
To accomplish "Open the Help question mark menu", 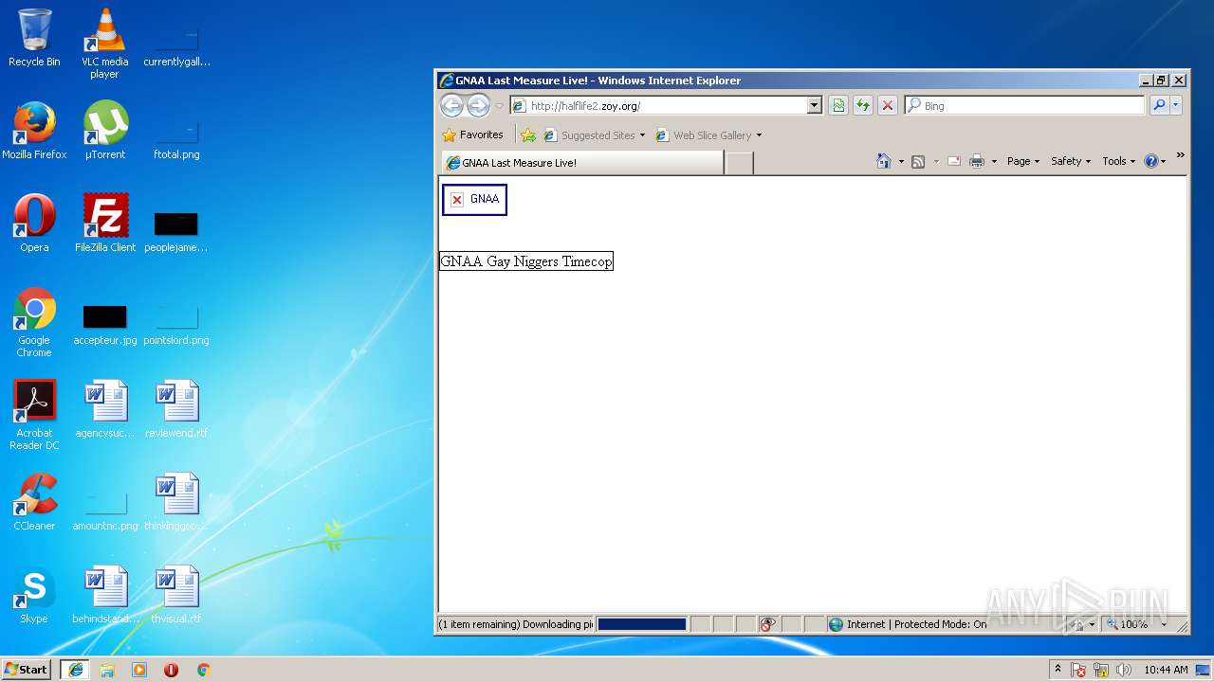I will [x=1154, y=162].
